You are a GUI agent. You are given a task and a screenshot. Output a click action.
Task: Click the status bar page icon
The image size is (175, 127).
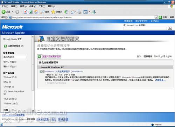[x=2, y=125]
